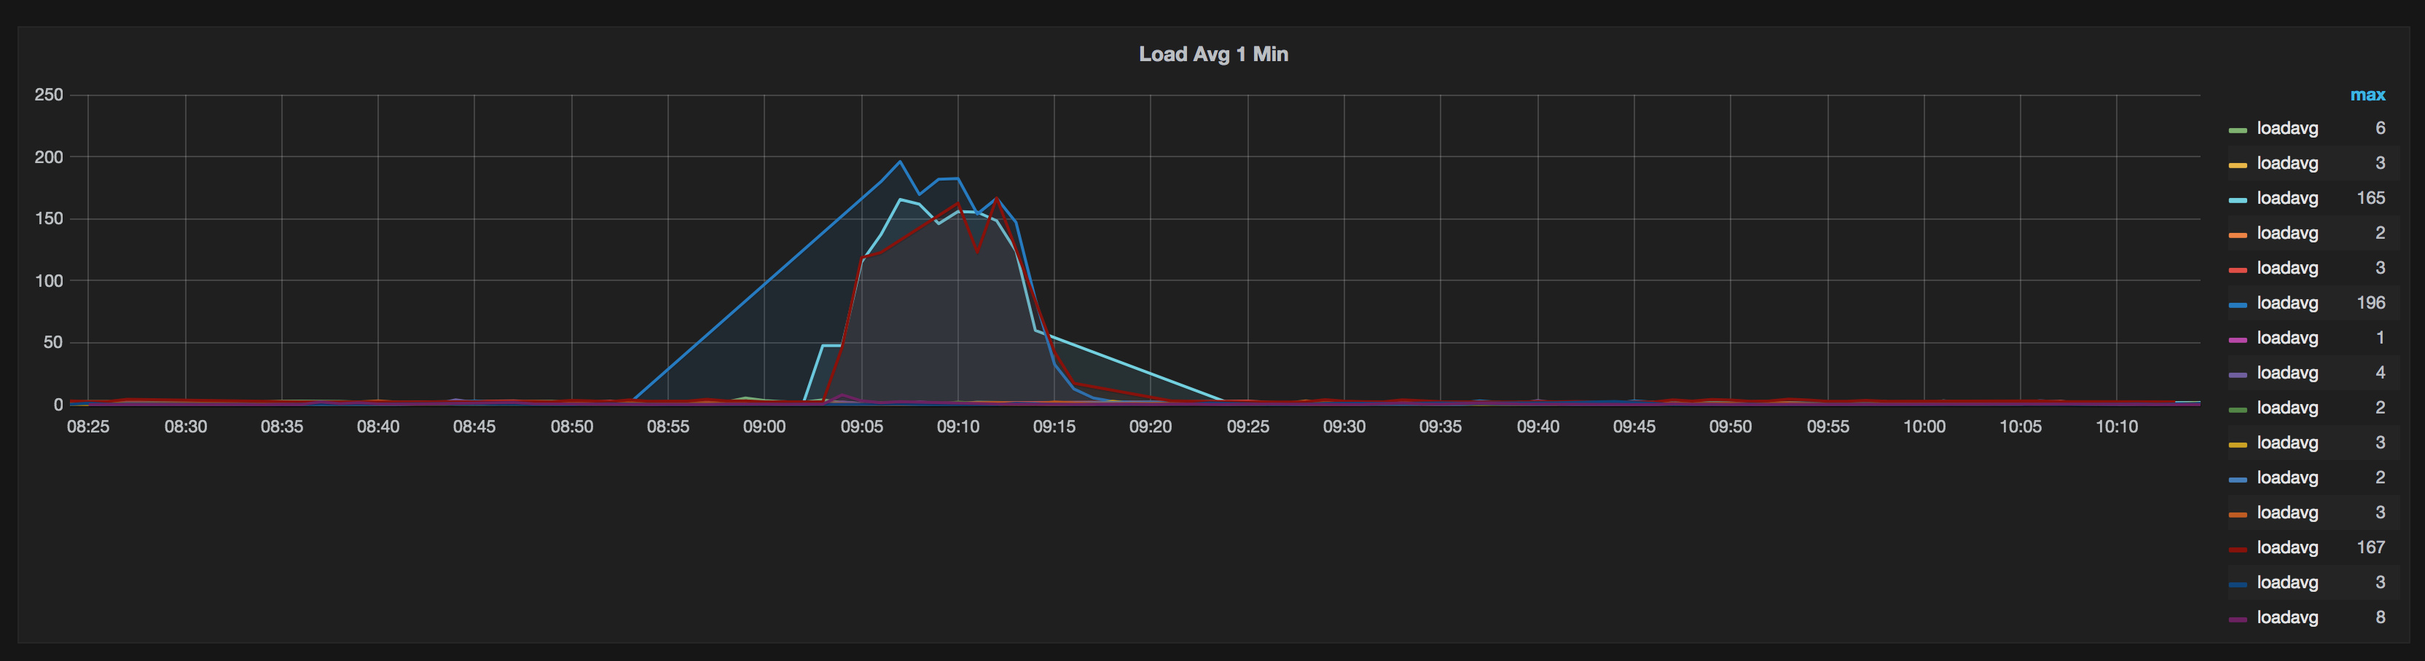Image resolution: width=2425 pixels, height=661 pixels.
Task: Click the 09:25 time axis label
Action: pyautogui.click(x=1248, y=427)
